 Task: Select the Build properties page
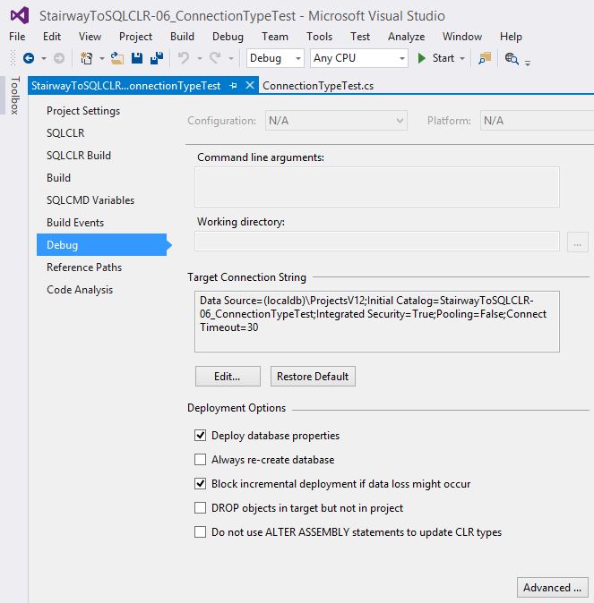tap(58, 178)
